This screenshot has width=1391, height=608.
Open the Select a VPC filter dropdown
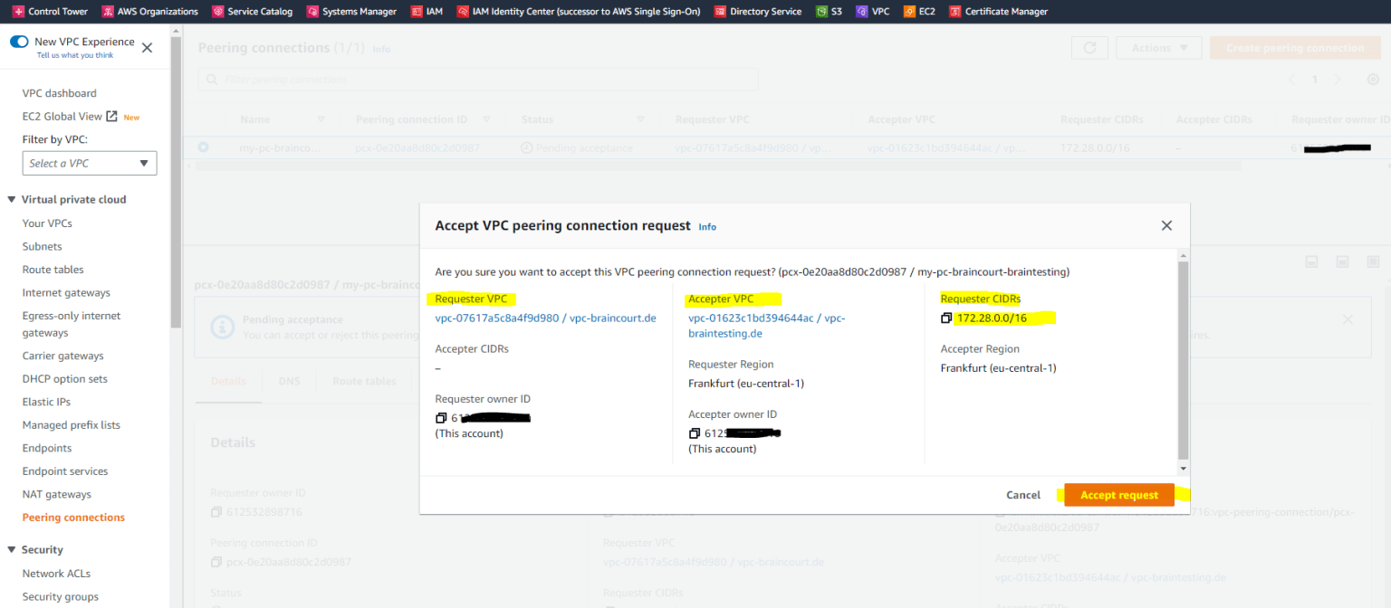89,163
